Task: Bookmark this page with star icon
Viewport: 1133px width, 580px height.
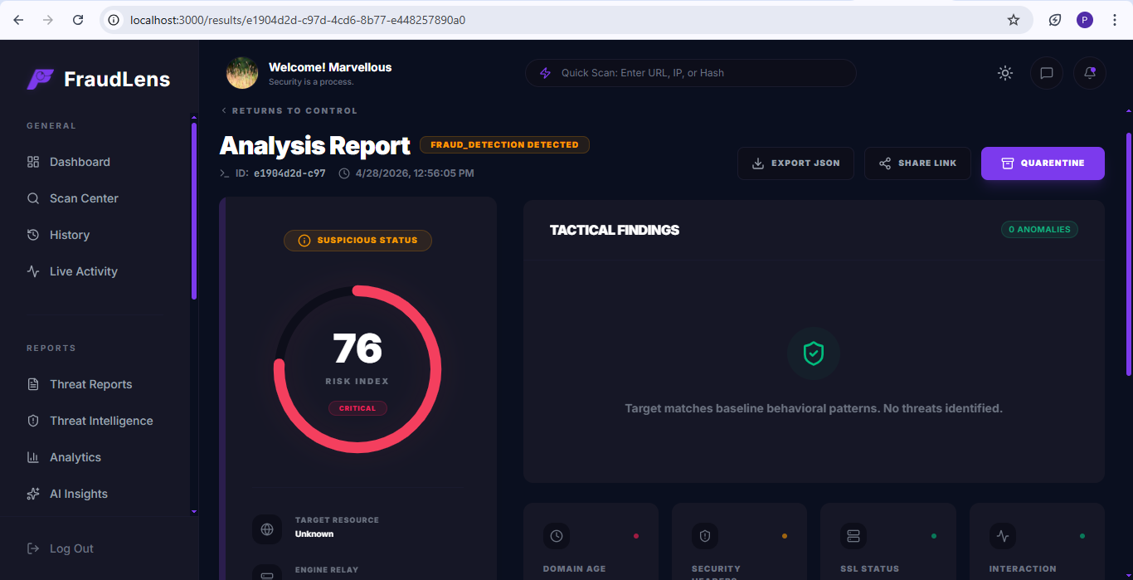Action: (1014, 20)
